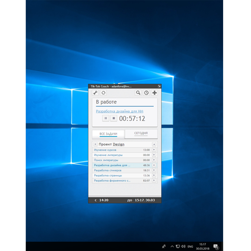Collapse the Проект Design group arrow
The width and height of the screenshot is (251, 251).
point(154,144)
